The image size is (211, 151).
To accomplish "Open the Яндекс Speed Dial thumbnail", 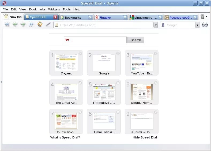I will point(66,62).
